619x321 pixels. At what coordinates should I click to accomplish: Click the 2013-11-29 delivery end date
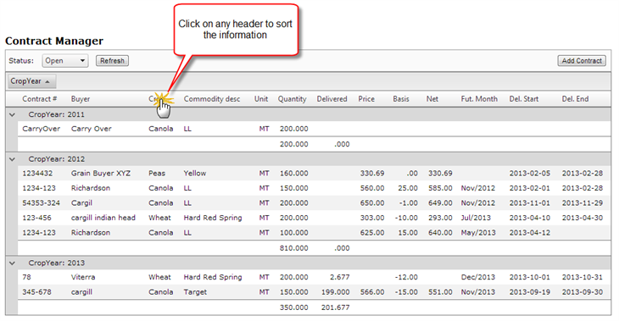point(583,203)
